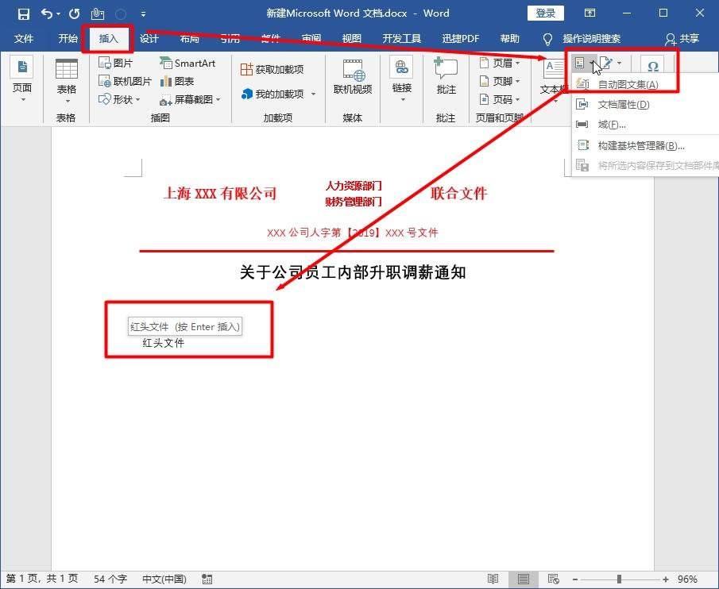
Task: Insert an online video via 联机视频
Action: [x=352, y=75]
